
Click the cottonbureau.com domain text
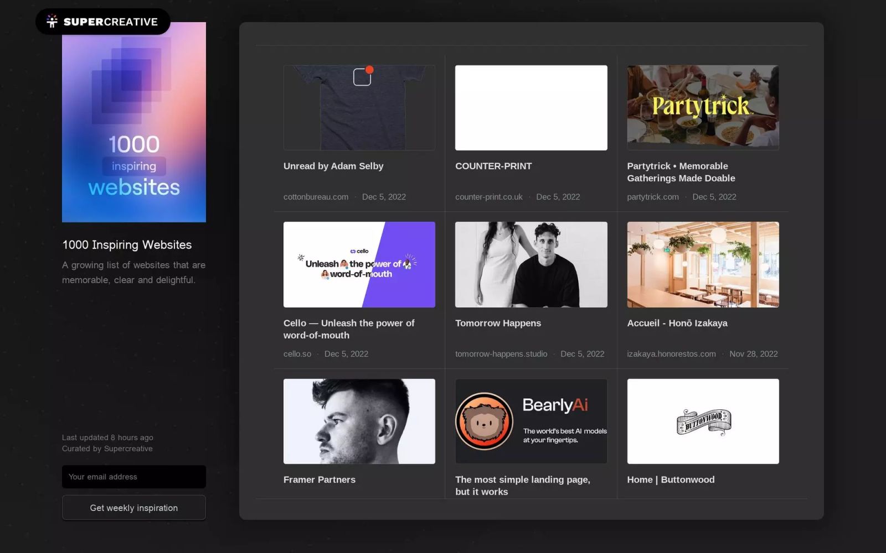[x=316, y=197]
